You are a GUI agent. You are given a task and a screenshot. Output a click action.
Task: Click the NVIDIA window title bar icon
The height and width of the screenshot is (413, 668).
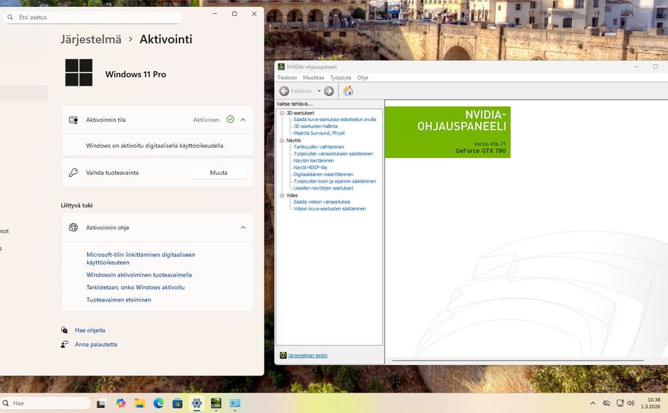click(x=281, y=66)
